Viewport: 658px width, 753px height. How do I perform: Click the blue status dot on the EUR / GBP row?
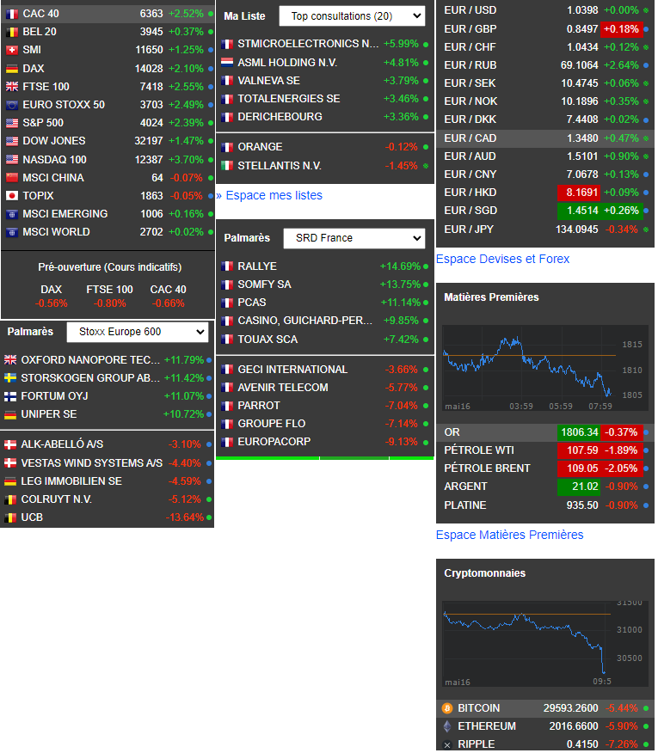646,29
